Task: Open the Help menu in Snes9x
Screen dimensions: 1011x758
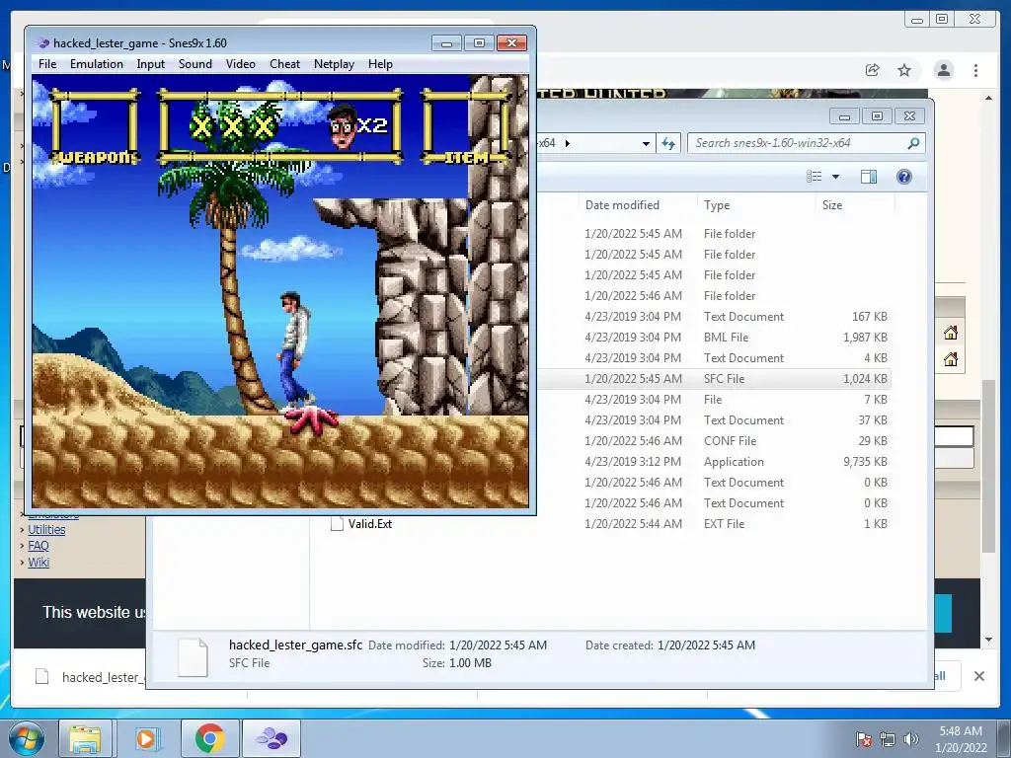Action: 380,64
